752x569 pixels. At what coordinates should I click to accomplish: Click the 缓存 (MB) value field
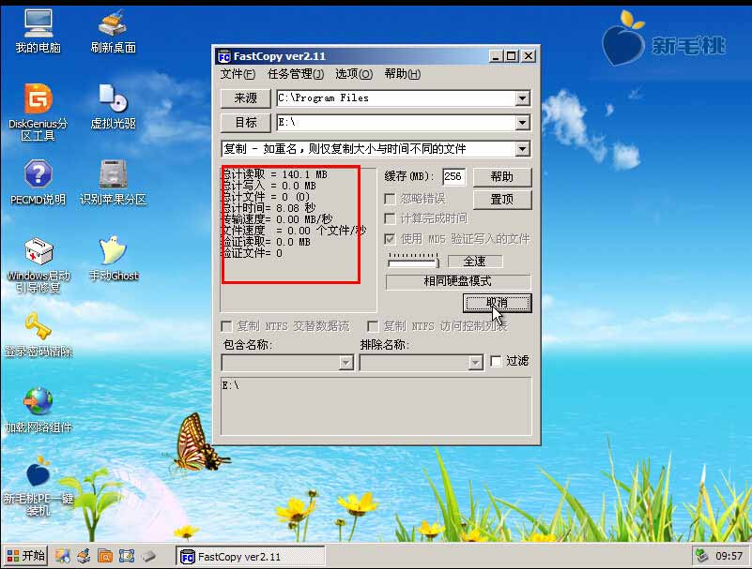click(x=453, y=177)
